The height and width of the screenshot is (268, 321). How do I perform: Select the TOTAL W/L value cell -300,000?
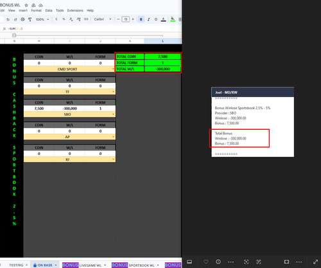(162, 69)
